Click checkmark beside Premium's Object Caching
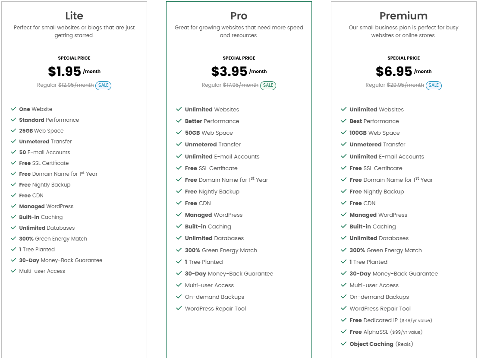The width and height of the screenshot is (478, 358). (343, 344)
